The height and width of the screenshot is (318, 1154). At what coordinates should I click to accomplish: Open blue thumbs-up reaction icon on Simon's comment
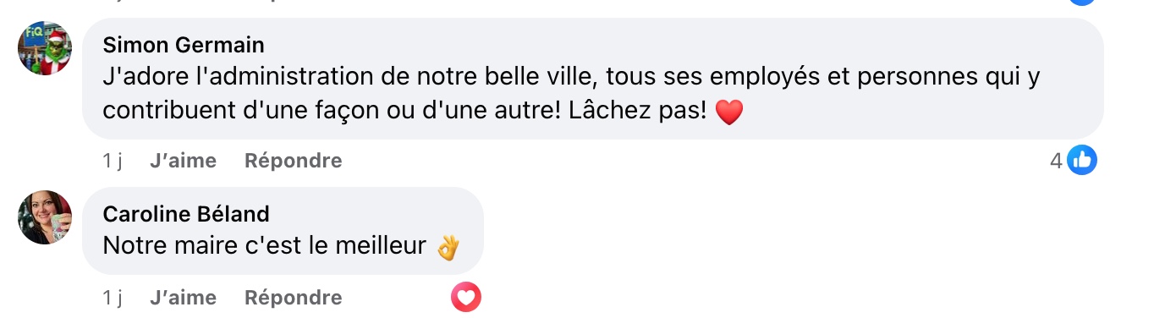1081,160
